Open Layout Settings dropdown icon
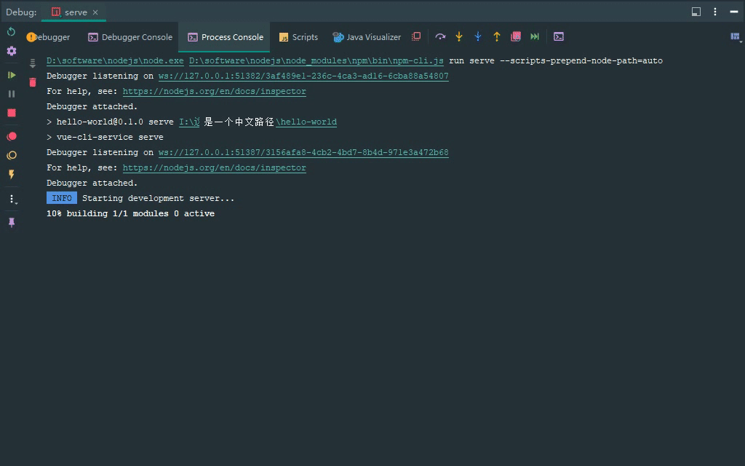Viewport: 745px width, 466px height. tap(736, 36)
